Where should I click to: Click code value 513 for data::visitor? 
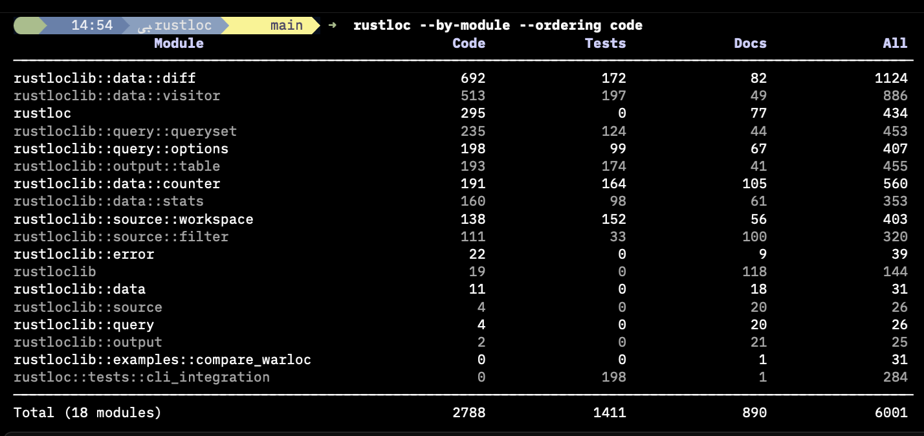coord(473,96)
